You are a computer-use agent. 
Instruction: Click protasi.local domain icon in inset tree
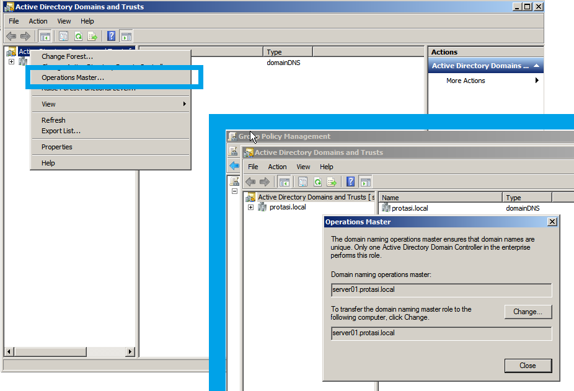click(x=262, y=207)
